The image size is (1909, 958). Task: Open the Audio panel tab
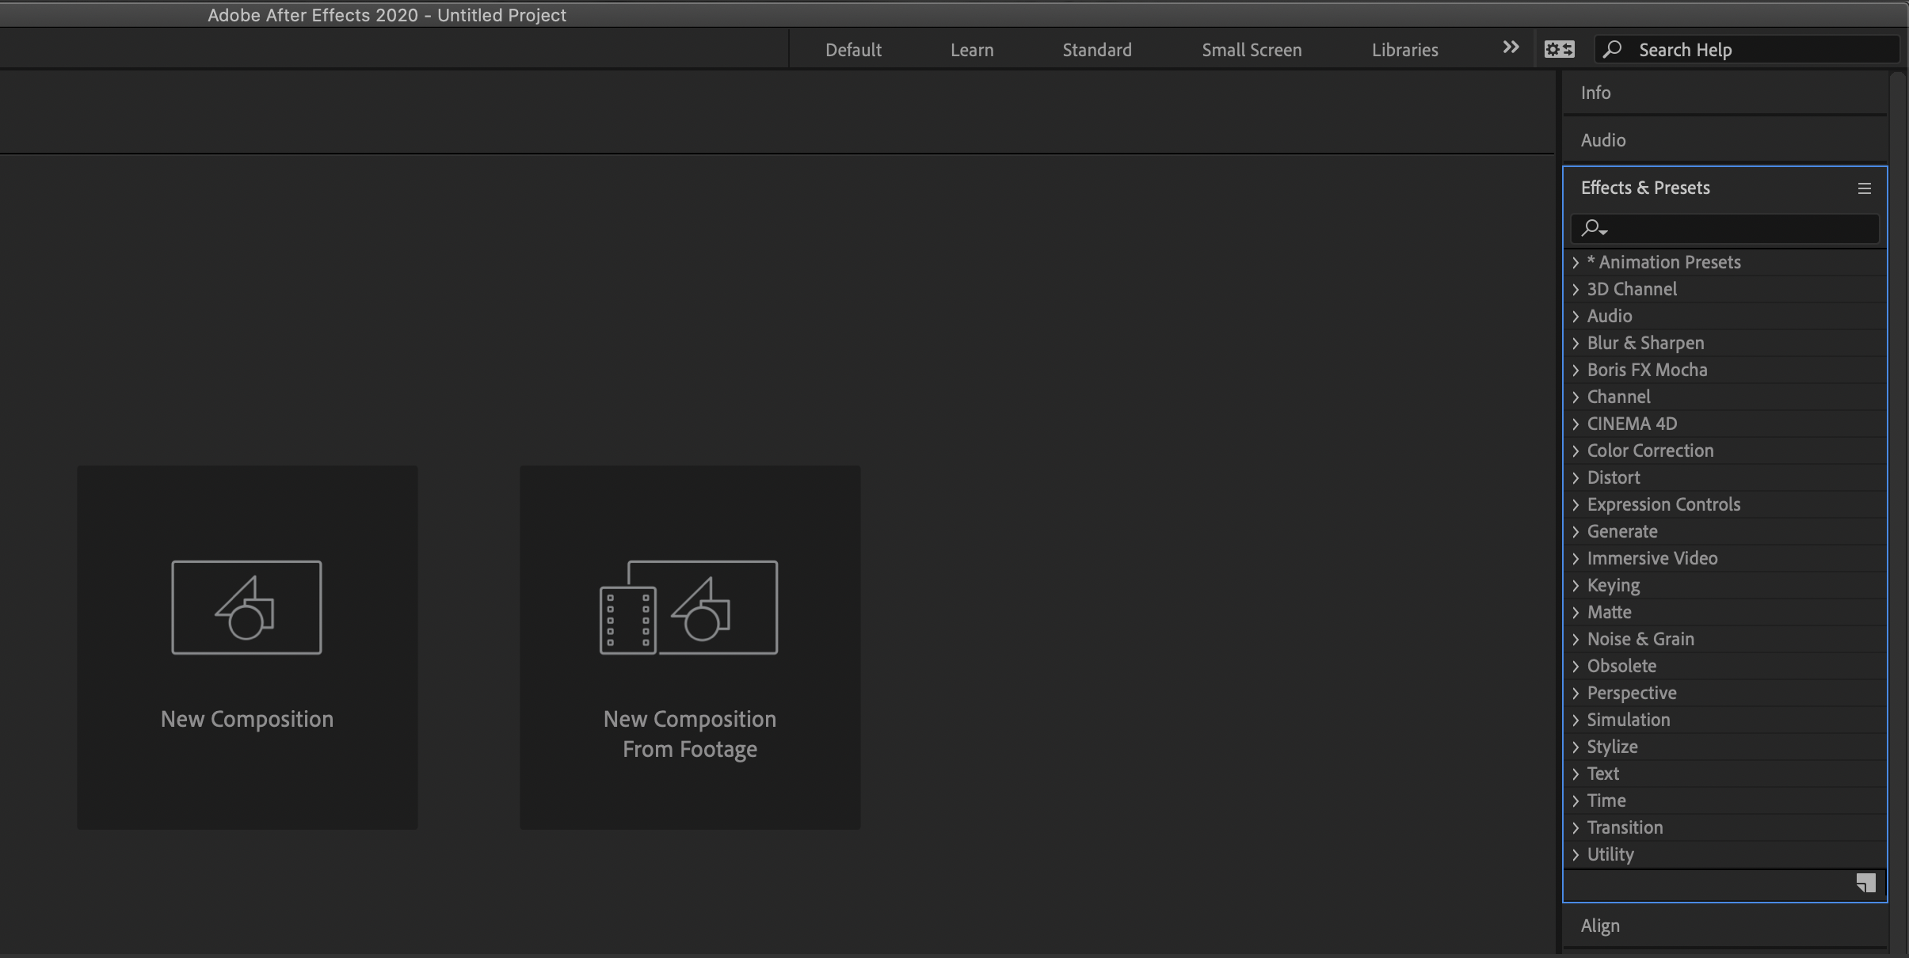(x=1603, y=140)
